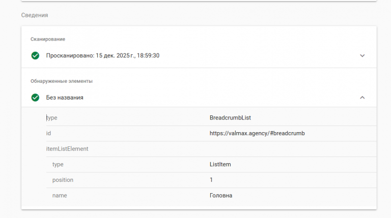
Task: Click the Обнаруженные элементы section label
Action: click(x=62, y=81)
